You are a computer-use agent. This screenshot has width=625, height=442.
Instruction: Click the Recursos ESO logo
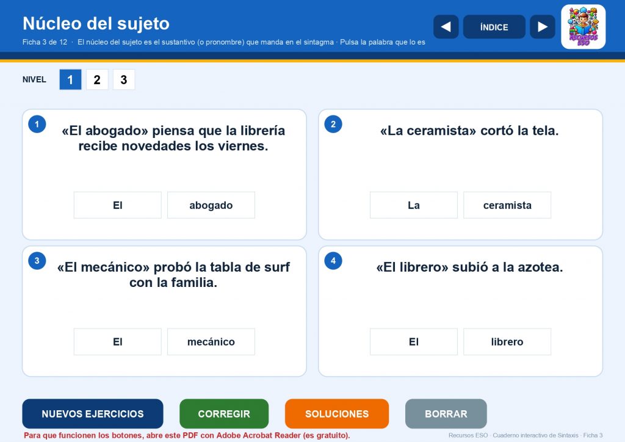583,27
